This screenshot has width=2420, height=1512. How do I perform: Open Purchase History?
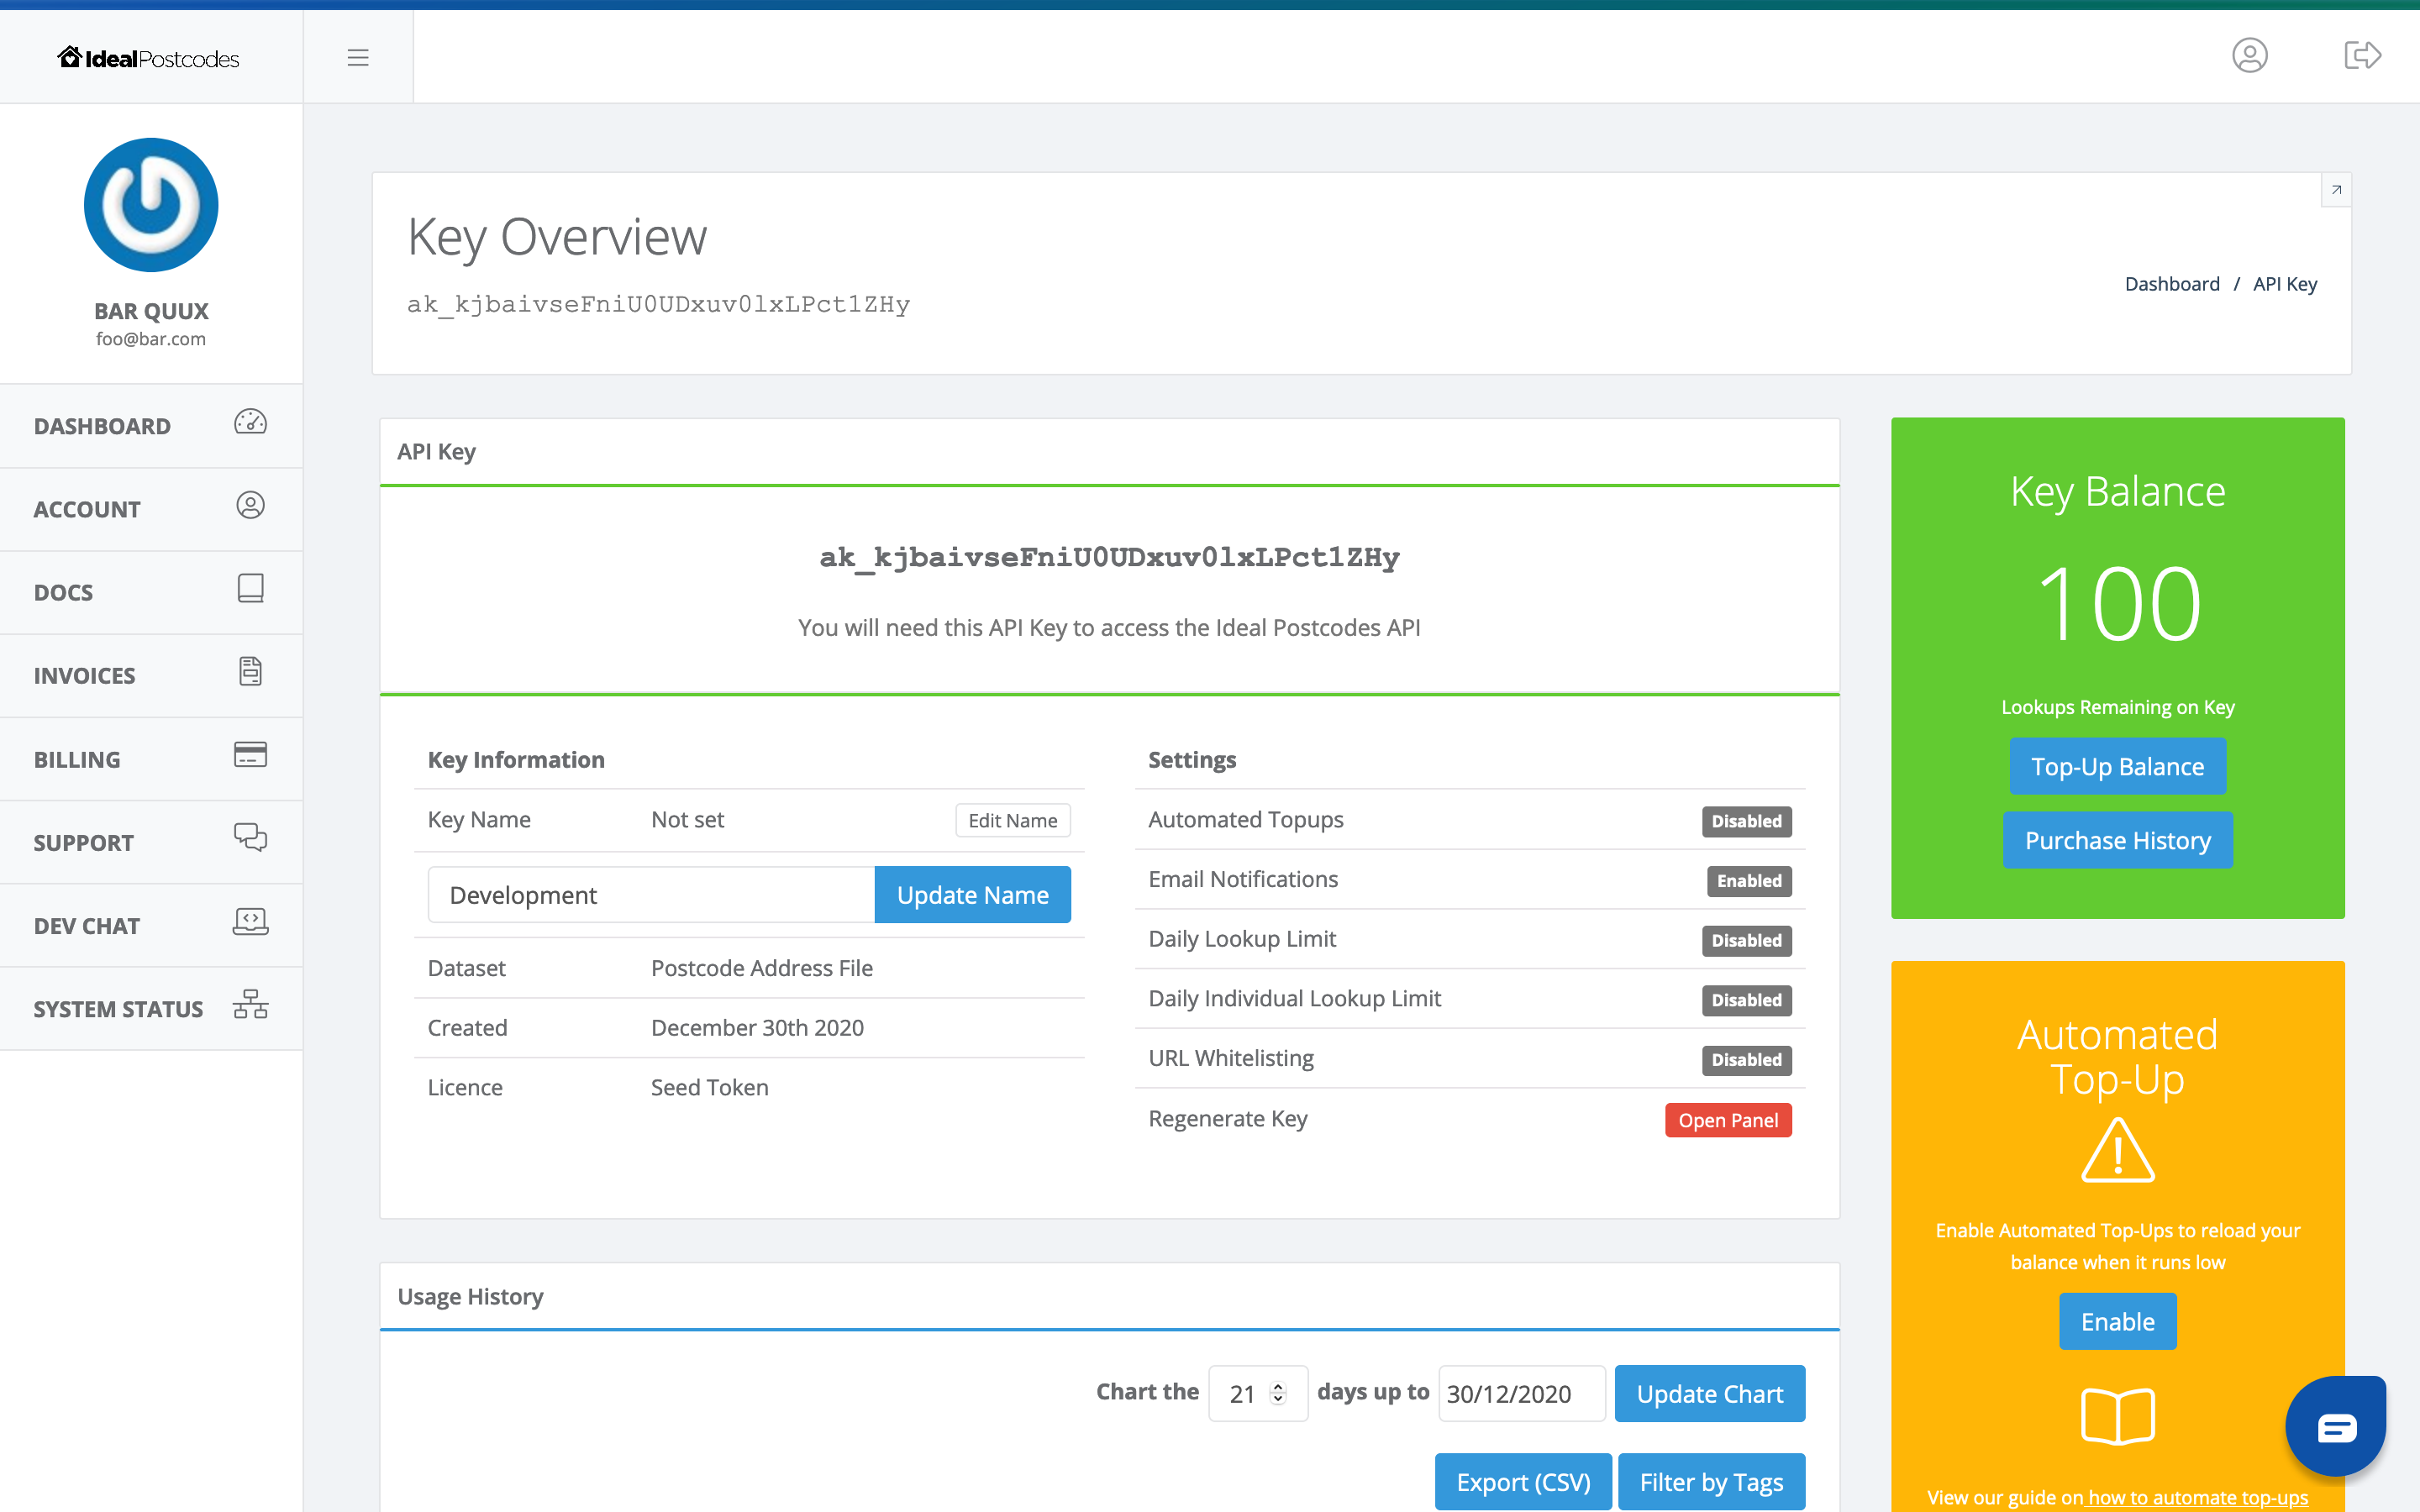click(x=2118, y=840)
